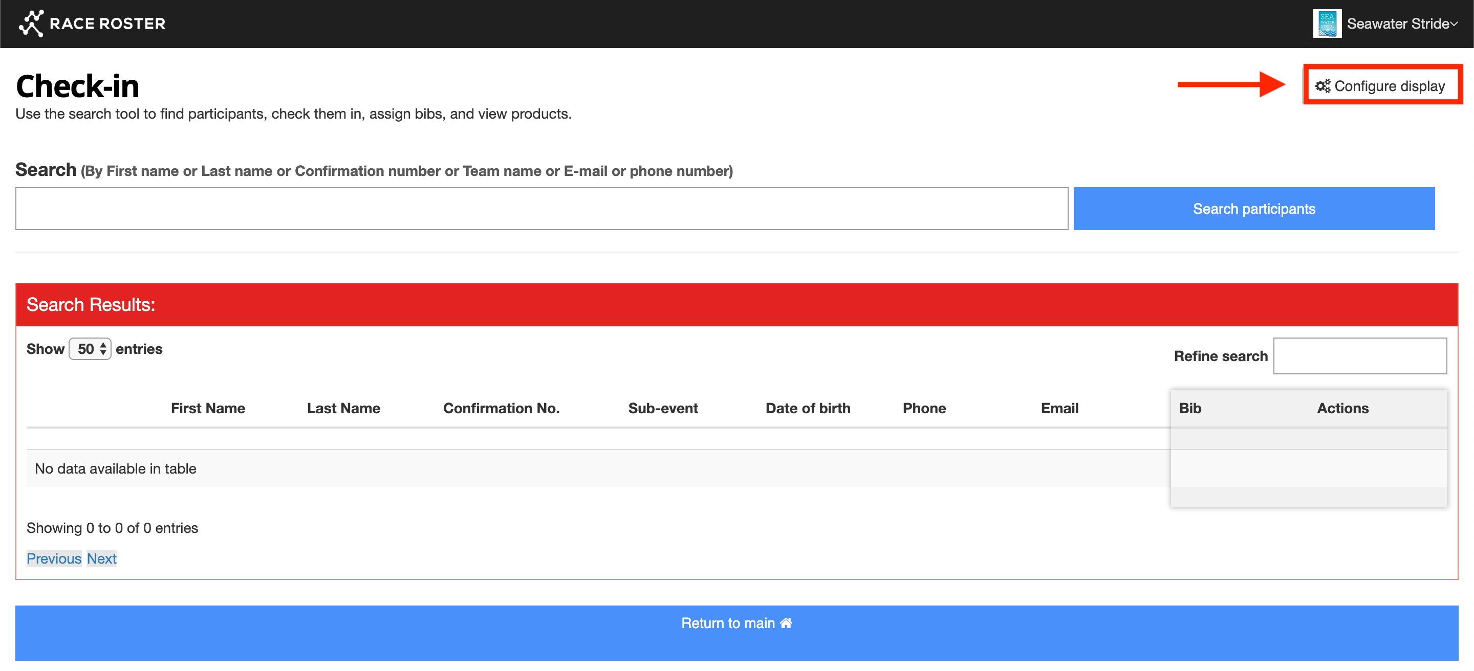Click the home icon in Return to main
The height and width of the screenshot is (671, 1474).
pos(786,623)
